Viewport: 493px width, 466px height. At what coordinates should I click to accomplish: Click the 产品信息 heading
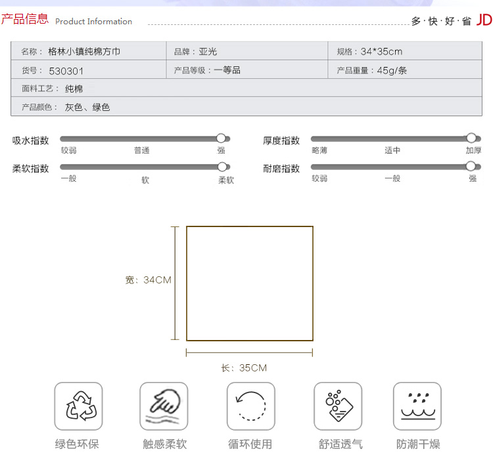tap(24, 19)
